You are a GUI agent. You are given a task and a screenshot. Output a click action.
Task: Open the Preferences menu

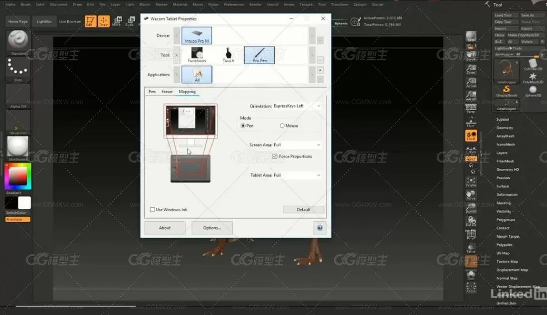tap(234, 4)
